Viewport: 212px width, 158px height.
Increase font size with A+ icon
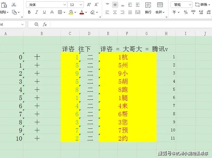tap(89, 5)
